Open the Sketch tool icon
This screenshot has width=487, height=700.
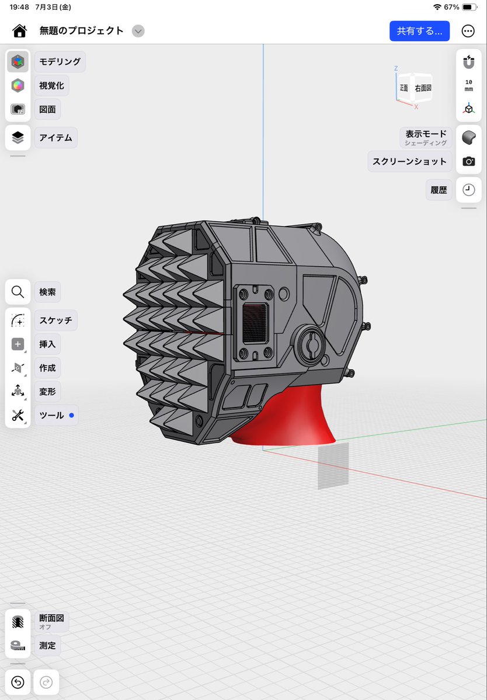coord(18,320)
